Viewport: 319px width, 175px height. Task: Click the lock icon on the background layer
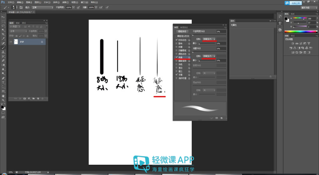tap(42, 41)
